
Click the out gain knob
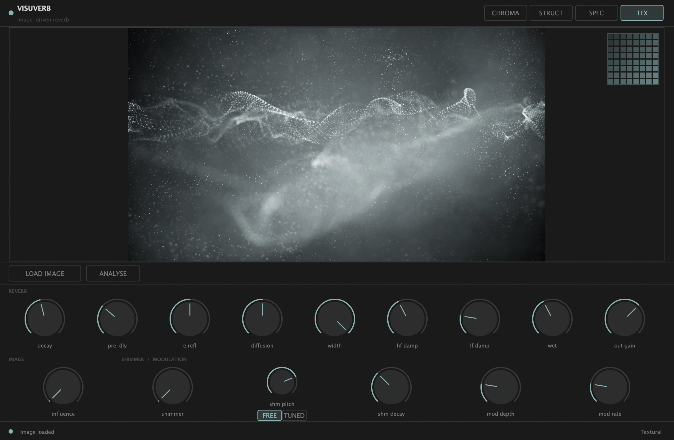[625, 319]
